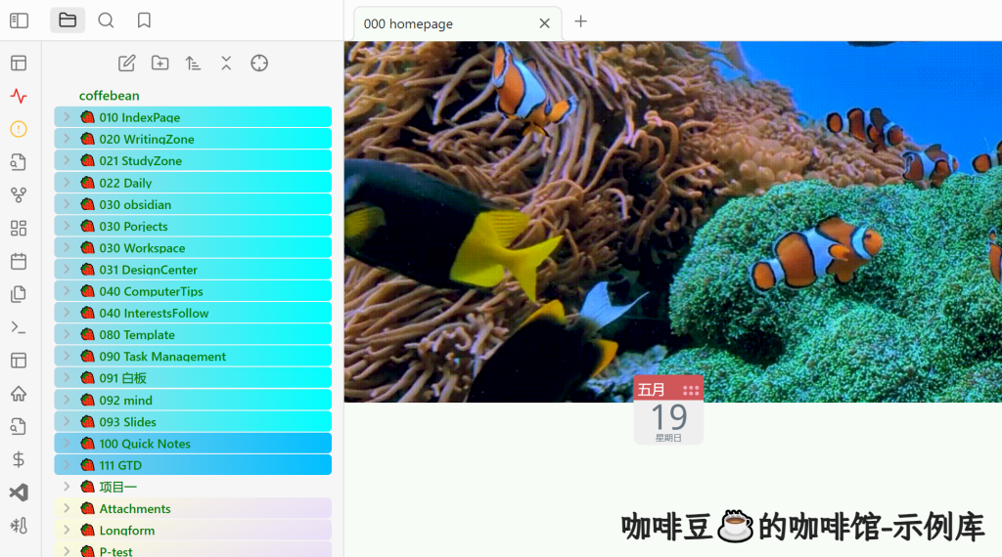This screenshot has width=1002, height=557.
Task: Select the 040 InterestsFollow folder
Action: [x=193, y=313]
